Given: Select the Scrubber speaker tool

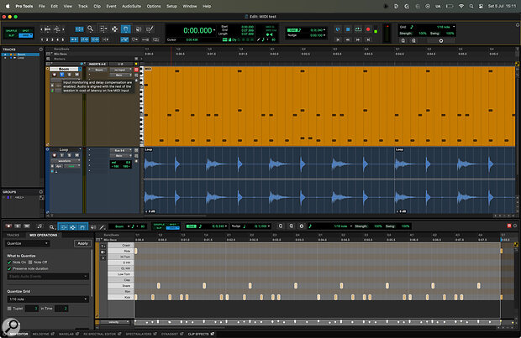Looking at the screenshot, I should tap(138, 29).
